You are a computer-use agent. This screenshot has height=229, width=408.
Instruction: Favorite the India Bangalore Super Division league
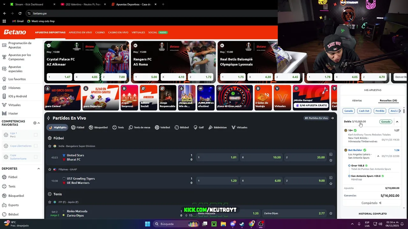[50, 146]
